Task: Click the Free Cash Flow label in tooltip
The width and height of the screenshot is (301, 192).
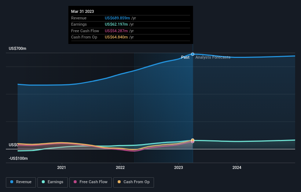Action: [85, 31]
